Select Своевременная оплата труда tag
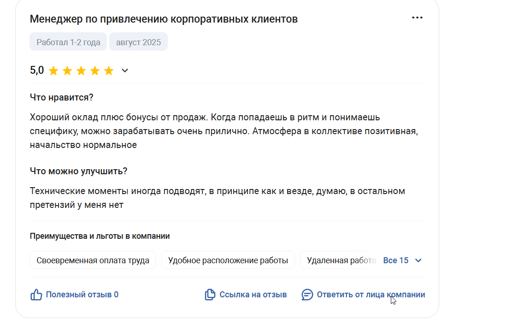The width and height of the screenshot is (524, 319). click(93, 260)
